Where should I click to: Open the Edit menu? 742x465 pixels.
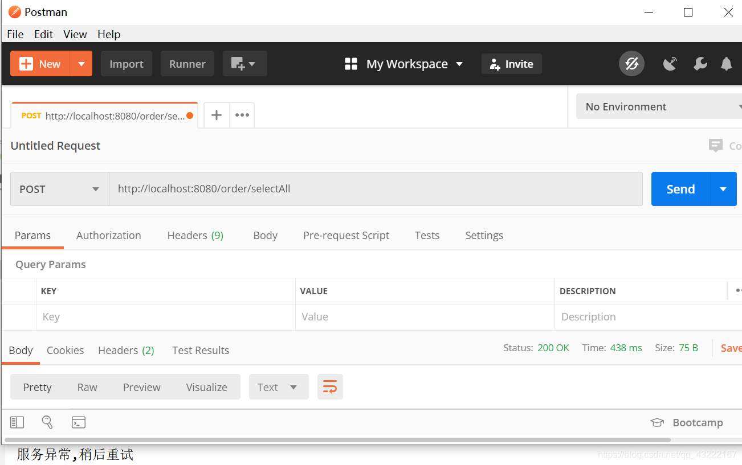coord(43,34)
